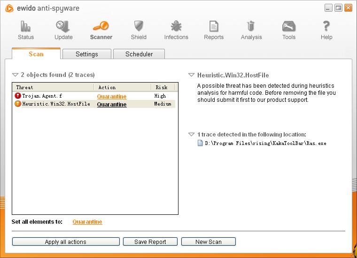Click the Medium risk value
357x258 pixels.
tap(163, 104)
